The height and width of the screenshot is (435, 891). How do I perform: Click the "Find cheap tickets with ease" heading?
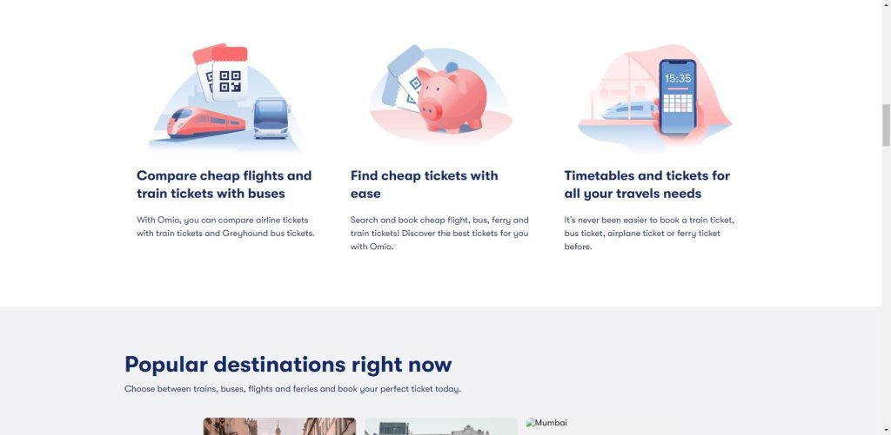click(x=424, y=184)
